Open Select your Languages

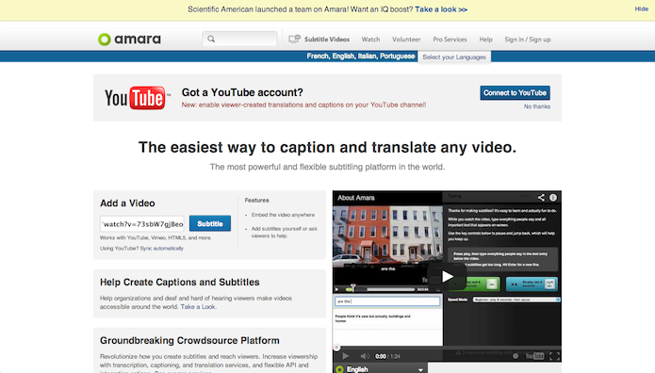pos(454,57)
